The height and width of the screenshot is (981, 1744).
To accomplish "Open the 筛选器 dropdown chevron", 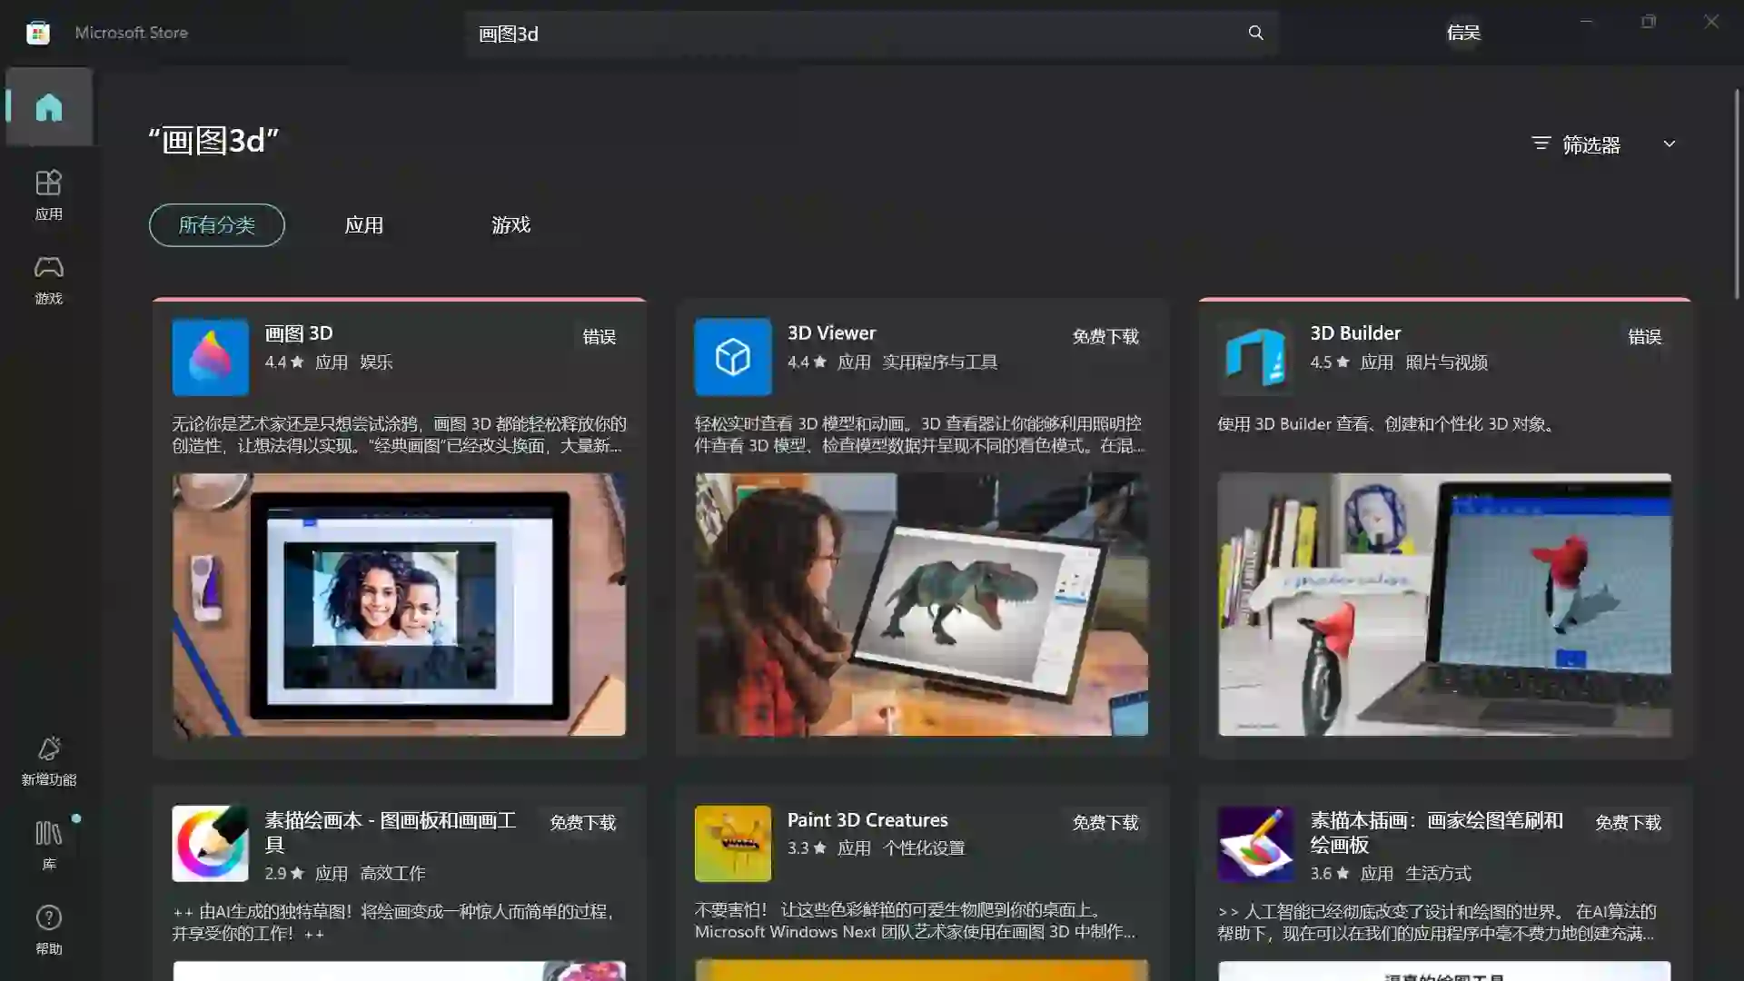I will click(x=1670, y=144).
